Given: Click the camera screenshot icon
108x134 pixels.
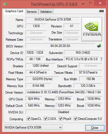Looking at the screenshot, I should (102, 11).
